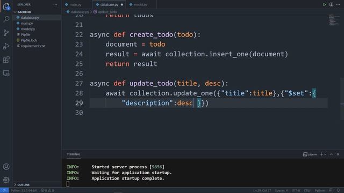Click database.py in the breadcrumb
The image size is (344, 193).
80,12
